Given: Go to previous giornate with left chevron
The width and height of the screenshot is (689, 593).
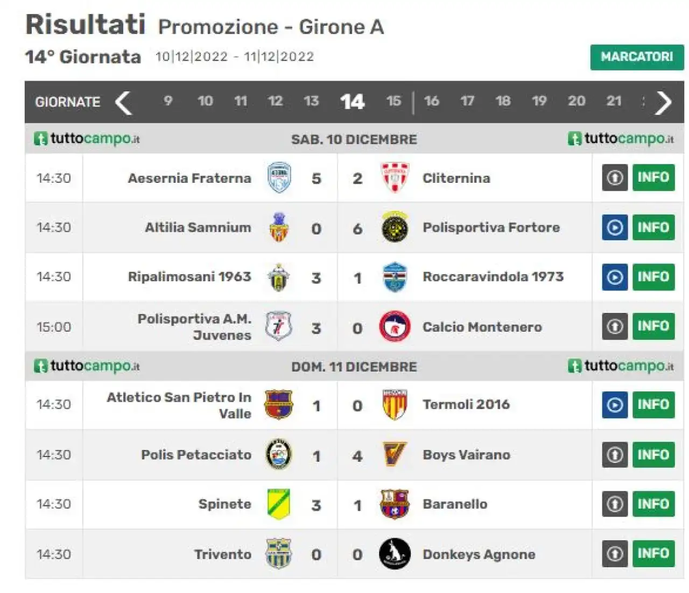Looking at the screenshot, I should point(124,102).
